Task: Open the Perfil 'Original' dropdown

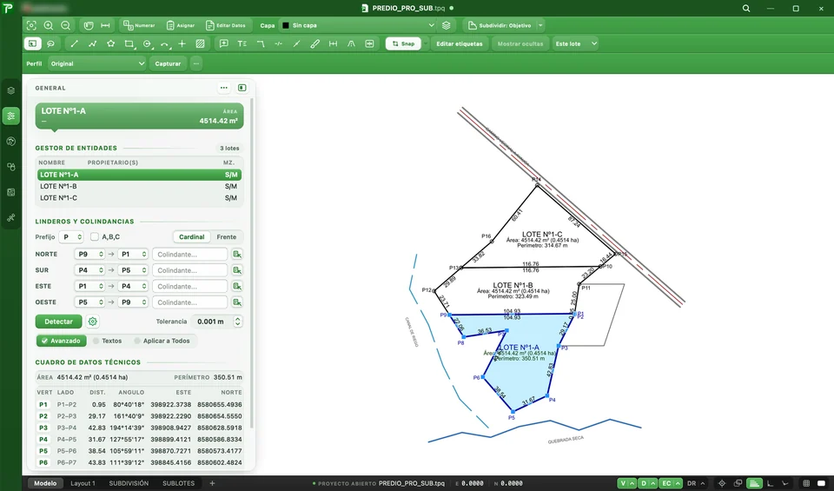Action: coord(96,63)
